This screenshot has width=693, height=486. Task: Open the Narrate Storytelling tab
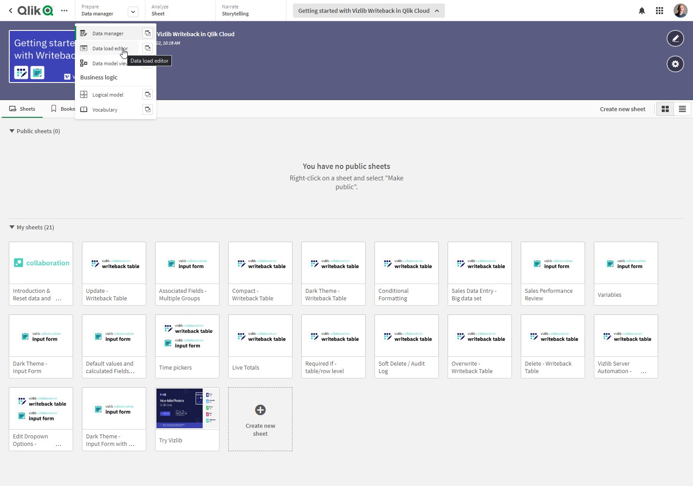tap(251, 11)
